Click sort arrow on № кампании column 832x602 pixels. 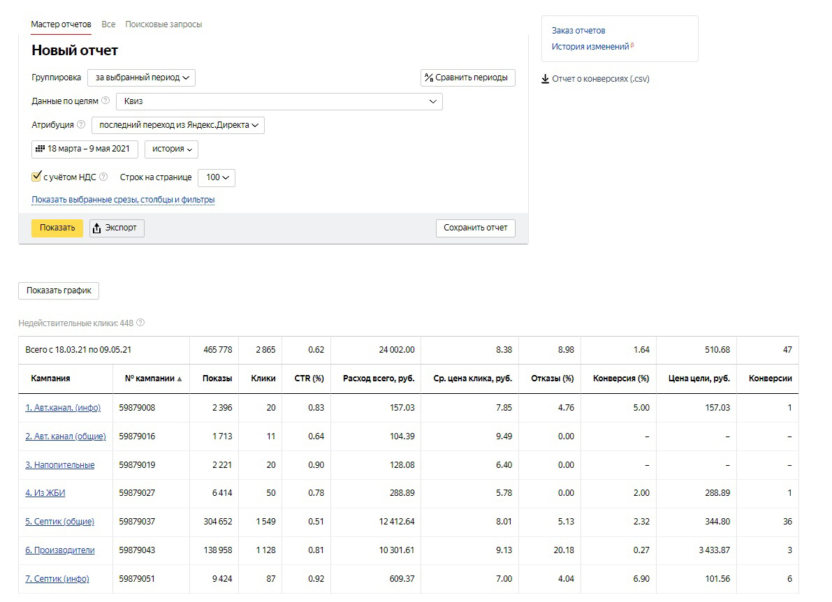(x=180, y=379)
